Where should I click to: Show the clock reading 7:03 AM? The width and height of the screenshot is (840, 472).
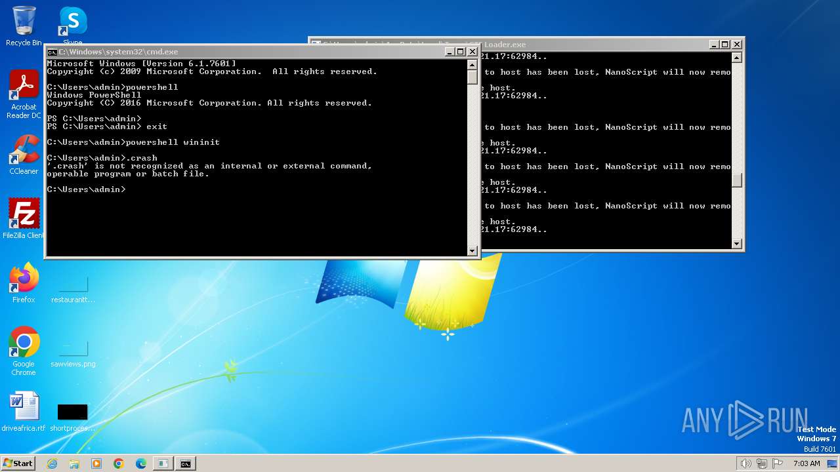click(807, 463)
